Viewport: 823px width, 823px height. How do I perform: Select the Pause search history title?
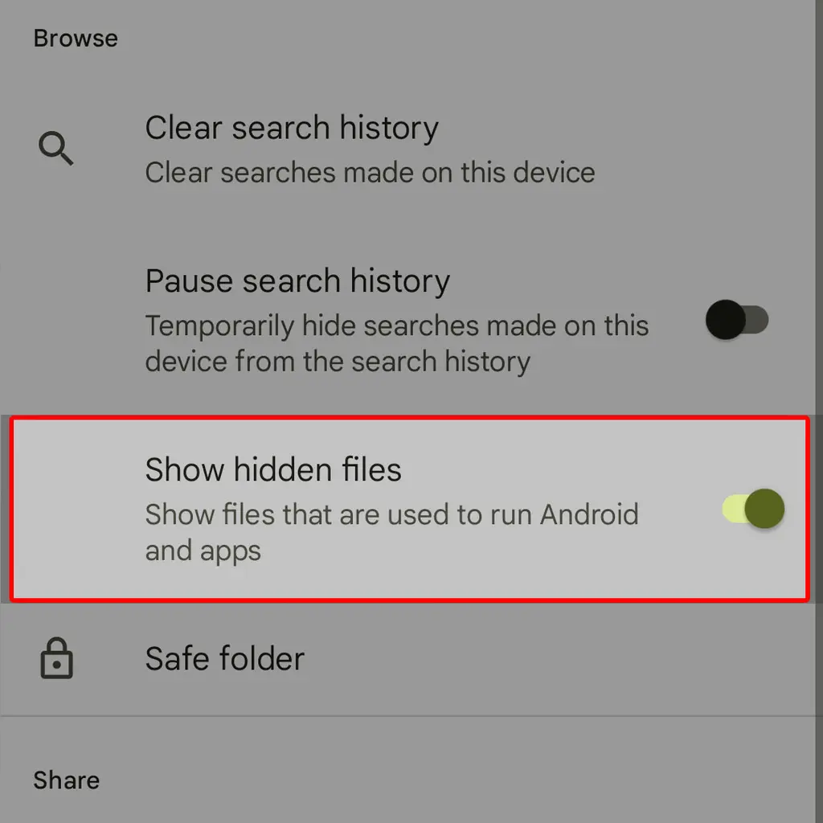tap(297, 280)
